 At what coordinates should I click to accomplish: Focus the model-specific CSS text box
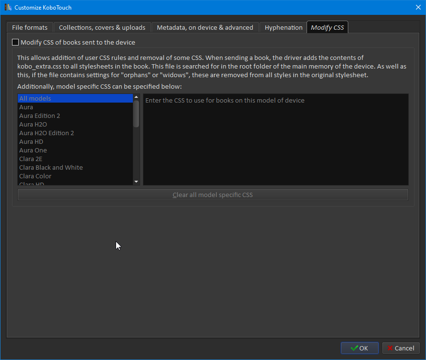coord(276,139)
